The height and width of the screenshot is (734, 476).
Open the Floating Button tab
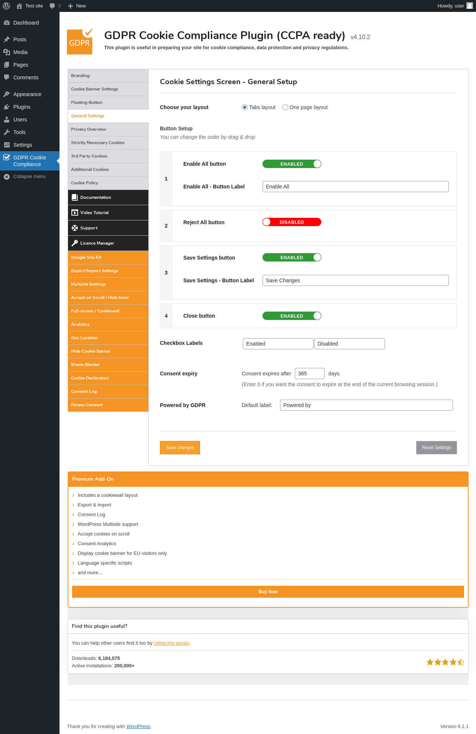pos(108,102)
